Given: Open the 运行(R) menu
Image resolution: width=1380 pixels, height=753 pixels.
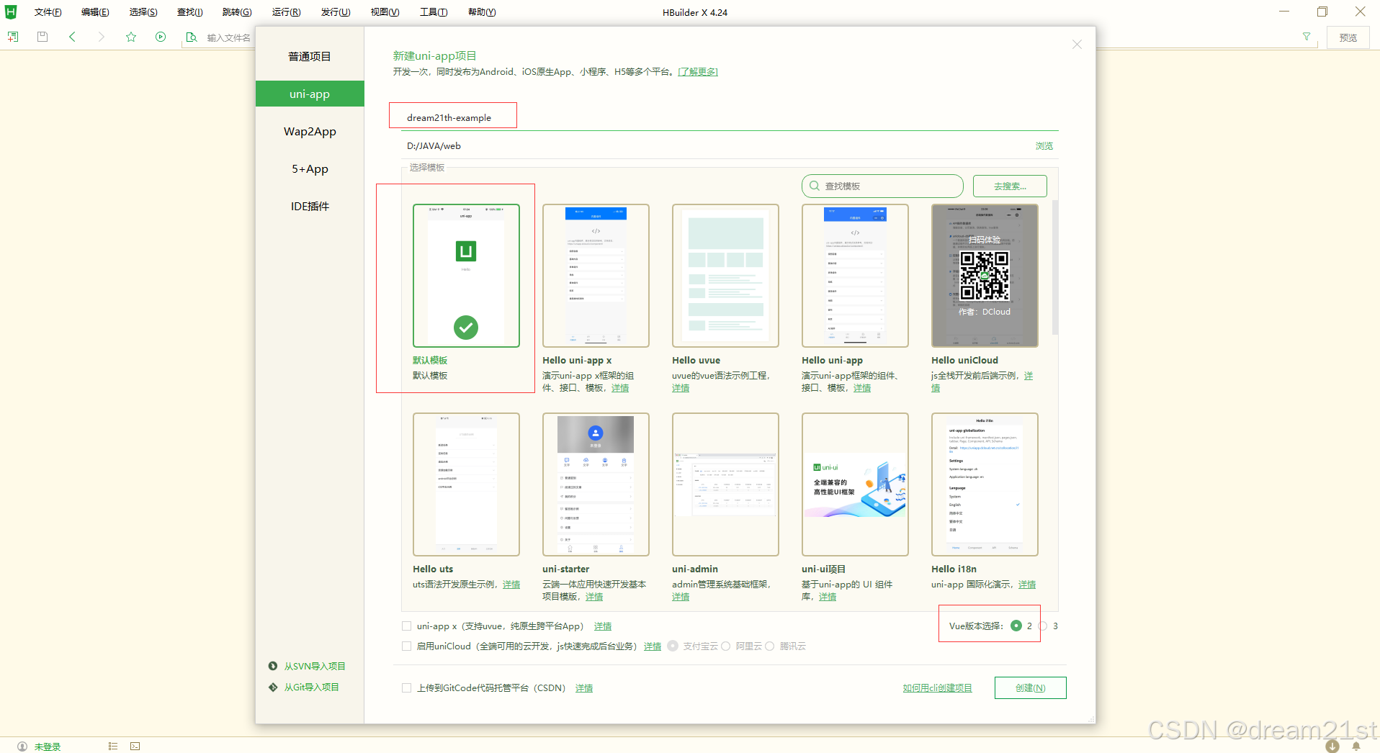Looking at the screenshot, I should click(287, 12).
